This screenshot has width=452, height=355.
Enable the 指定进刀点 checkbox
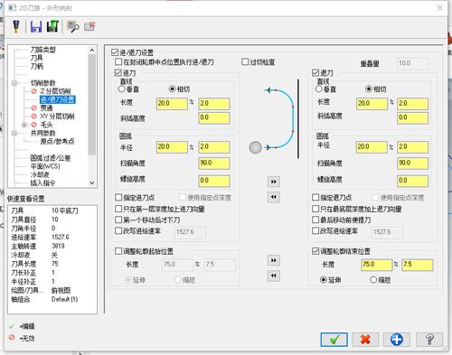tap(118, 198)
